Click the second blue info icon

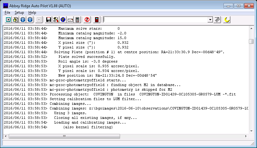[x=30, y=20]
